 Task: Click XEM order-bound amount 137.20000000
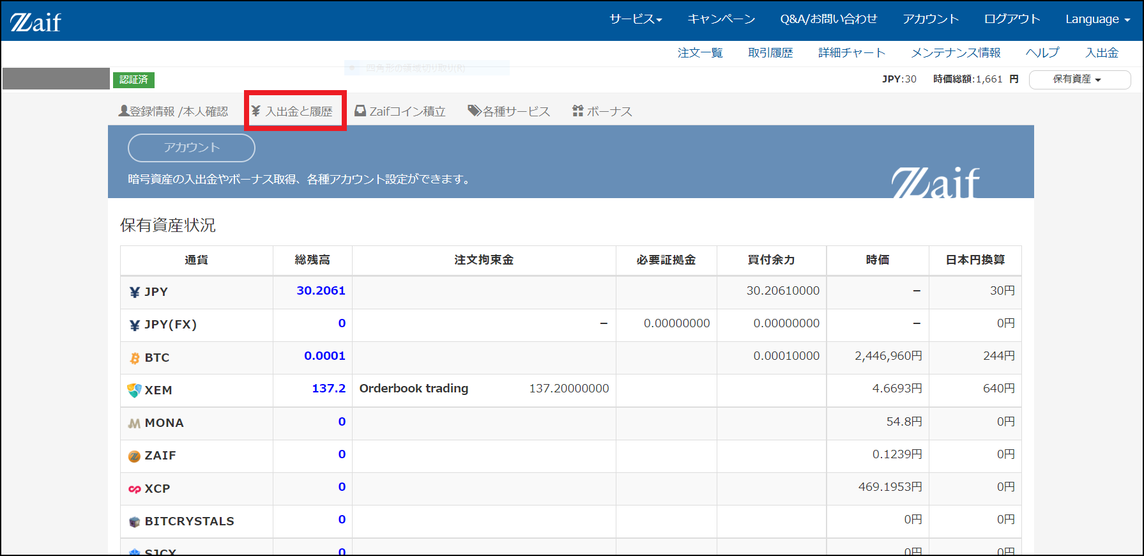pos(569,389)
